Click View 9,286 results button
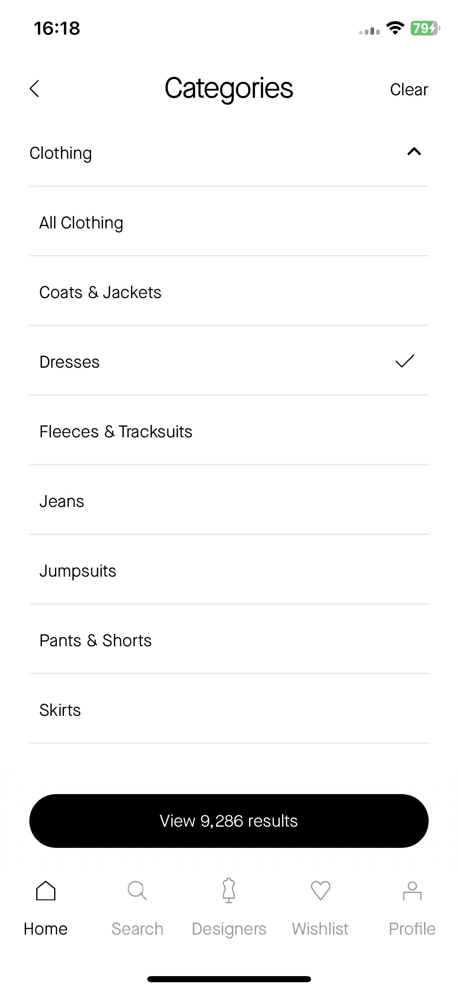458x992 pixels. pos(229,821)
